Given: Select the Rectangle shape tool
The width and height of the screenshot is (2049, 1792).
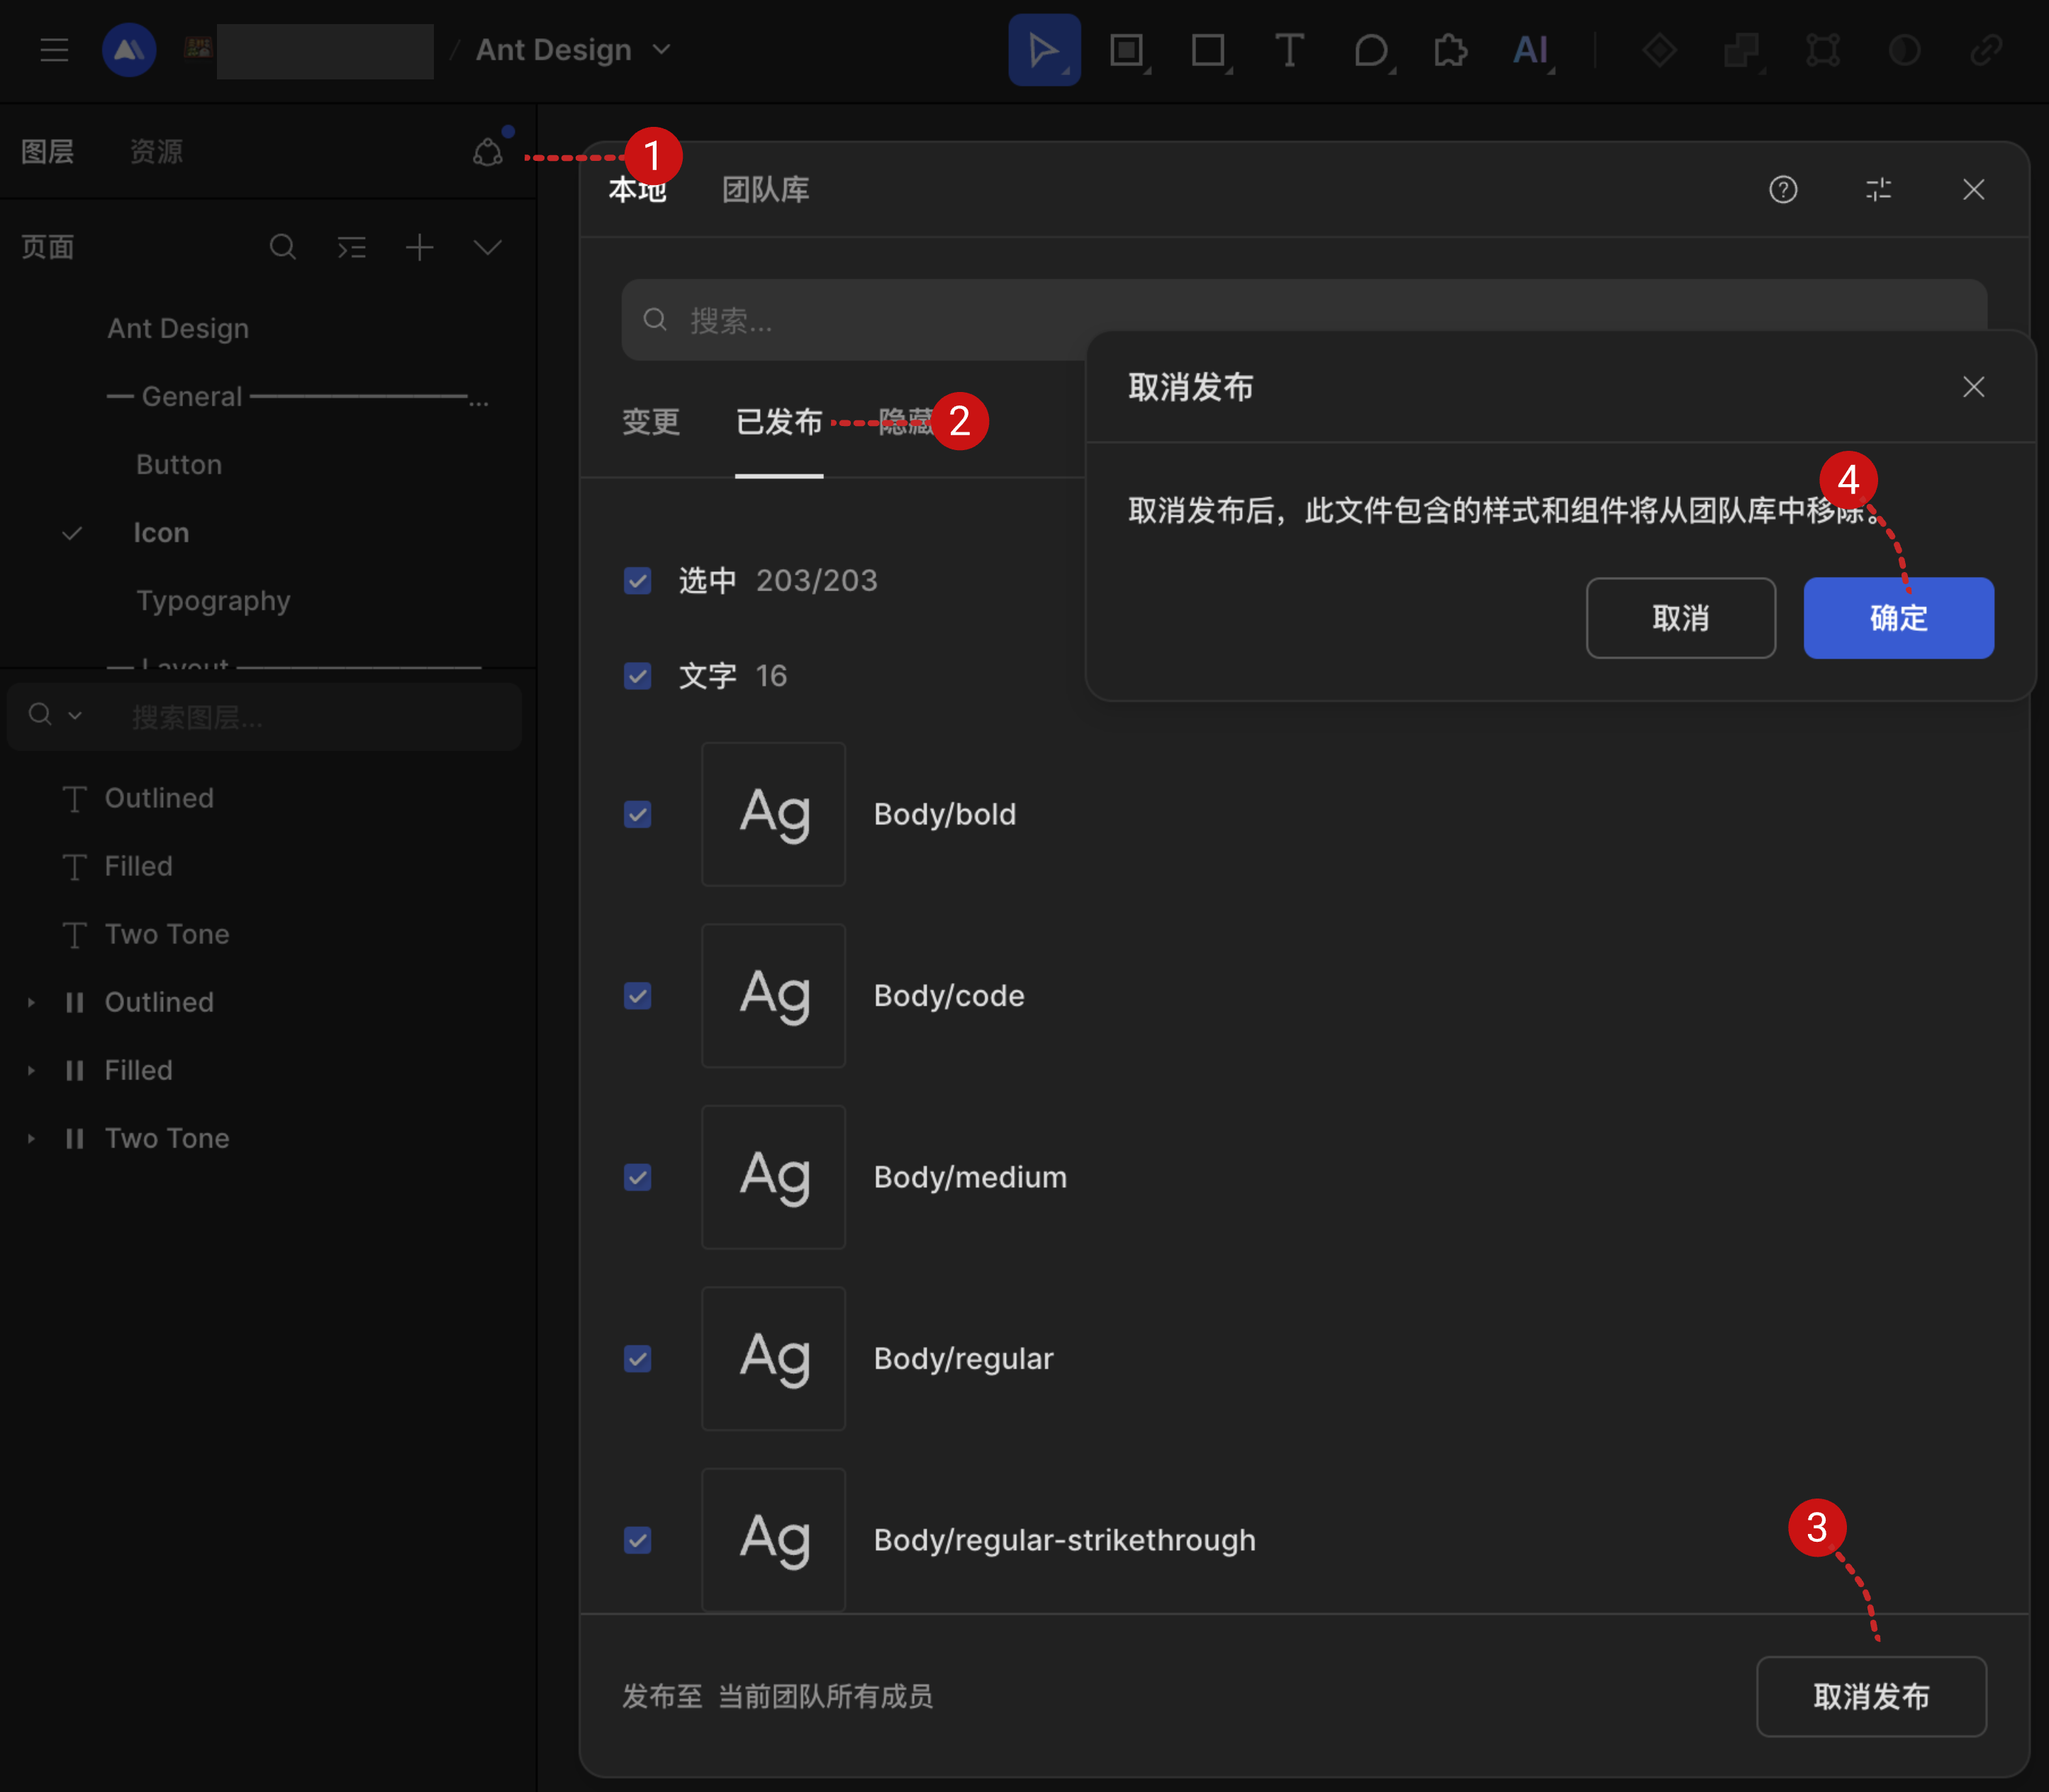Looking at the screenshot, I should (1210, 50).
